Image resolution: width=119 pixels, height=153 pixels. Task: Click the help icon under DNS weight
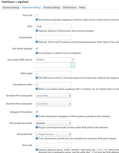coord(37,78)
